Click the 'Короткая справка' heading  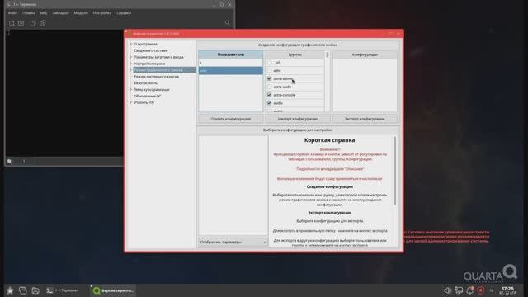click(330, 140)
